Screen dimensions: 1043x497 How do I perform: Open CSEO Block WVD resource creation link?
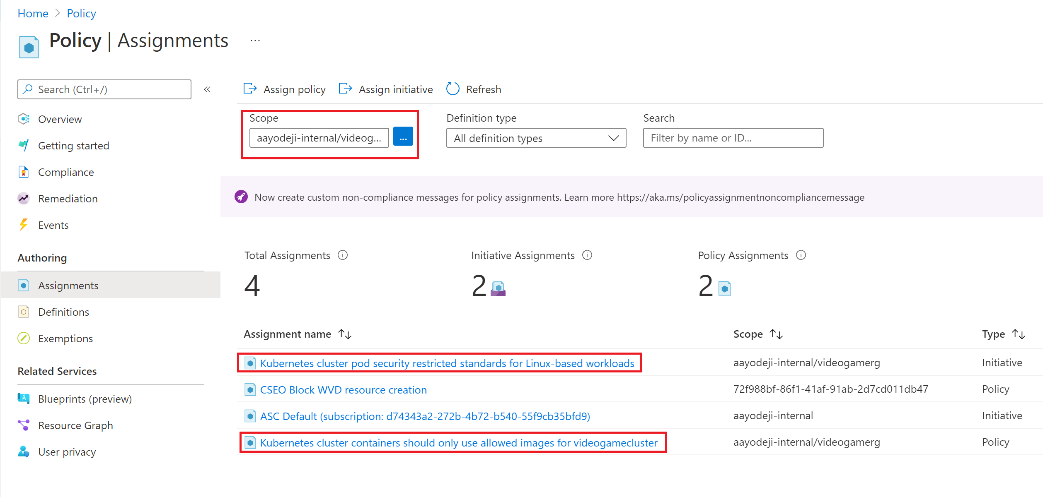click(344, 389)
